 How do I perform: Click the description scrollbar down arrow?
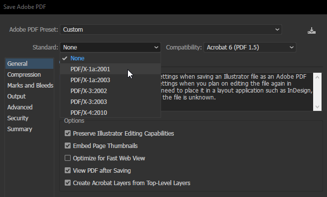click(317, 107)
